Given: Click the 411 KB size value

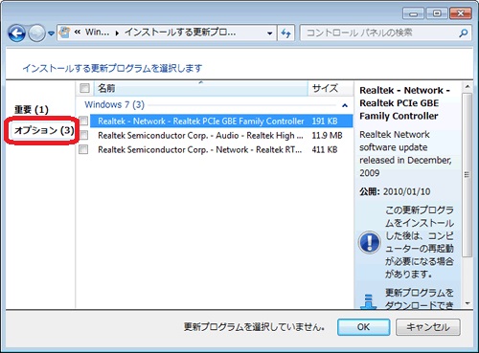Looking at the screenshot, I should (x=325, y=149).
